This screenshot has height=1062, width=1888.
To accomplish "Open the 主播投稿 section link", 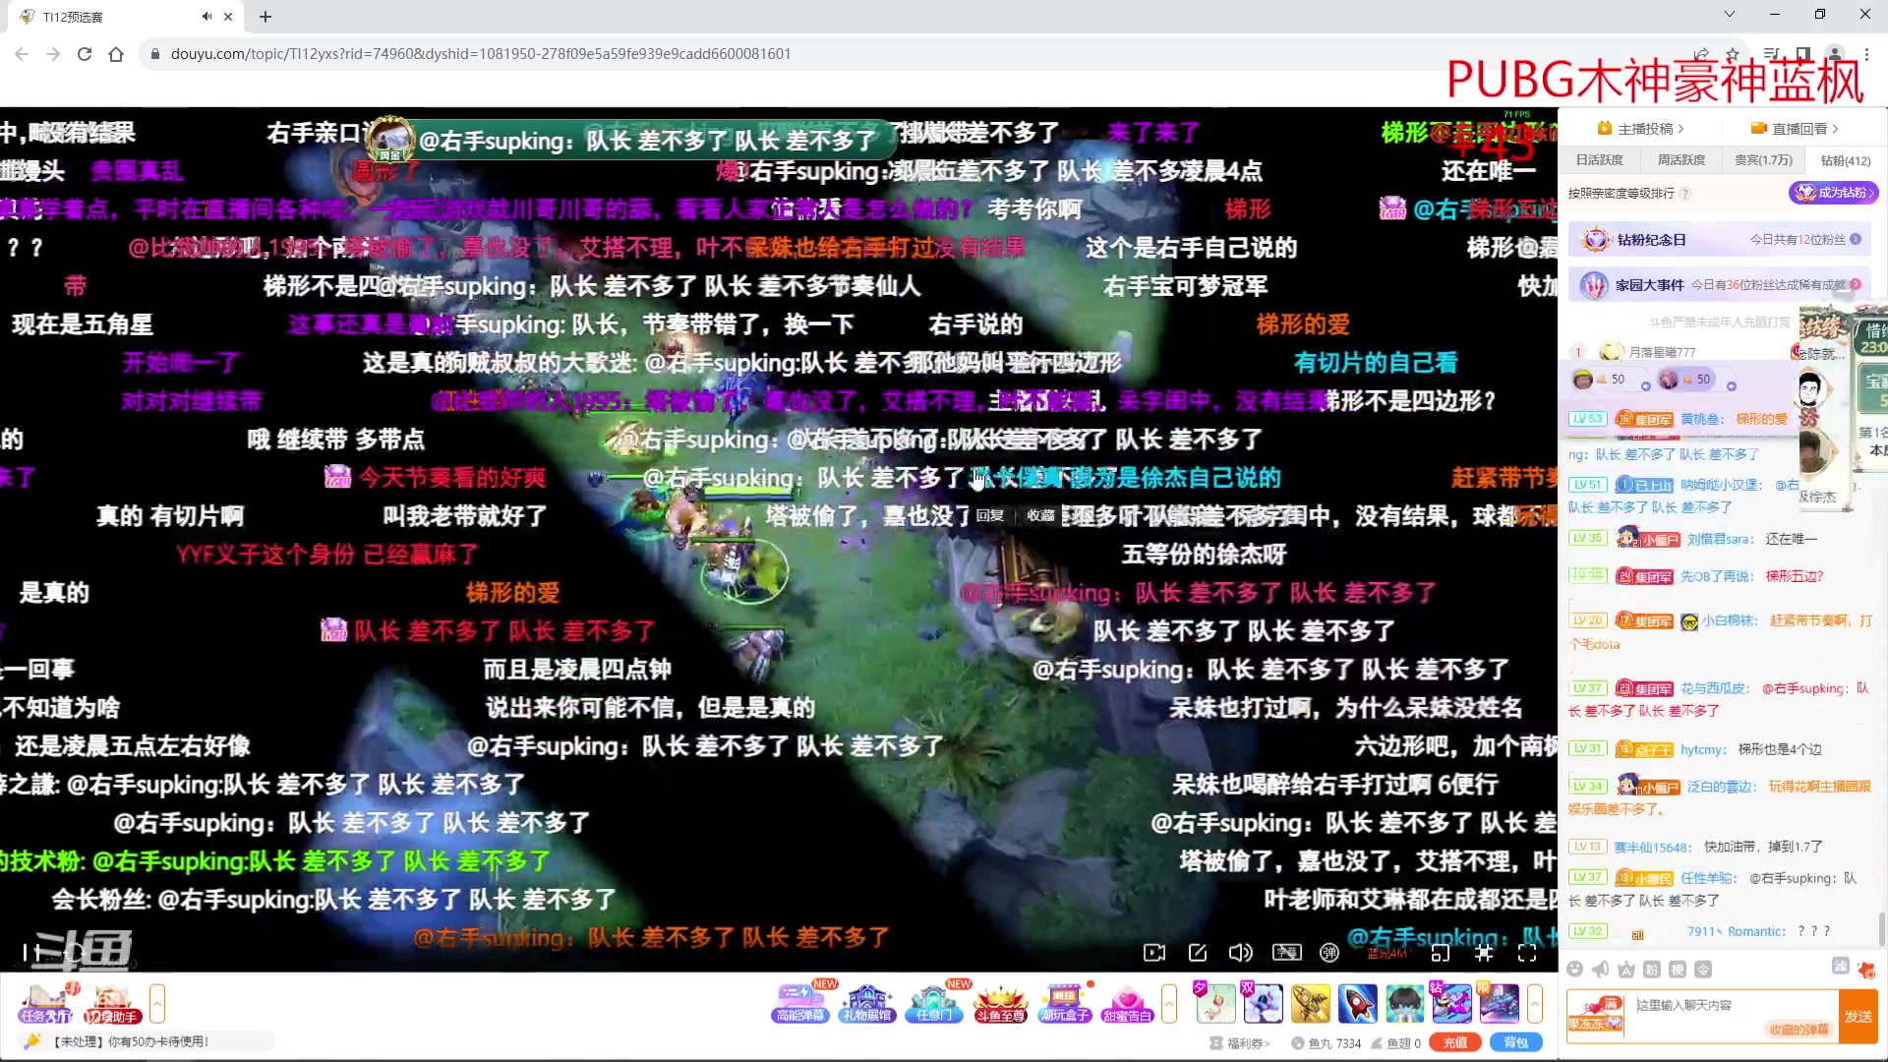I will [1640, 129].
